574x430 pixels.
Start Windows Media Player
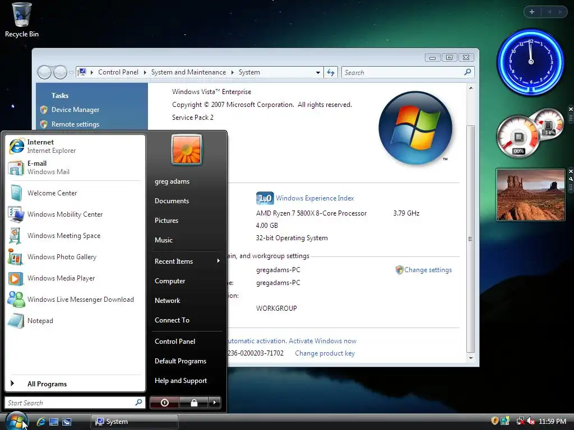pos(75,278)
